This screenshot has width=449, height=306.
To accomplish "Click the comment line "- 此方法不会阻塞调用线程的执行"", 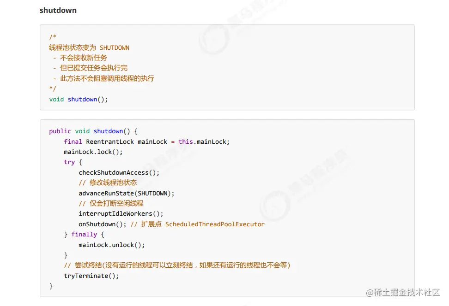I will [103, 78].
